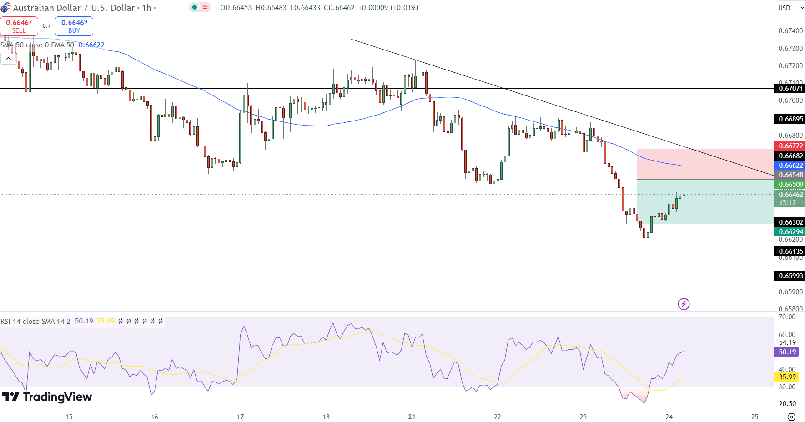Click the green short position profit zone
805x422 pixels.
[x=705, y=201]
